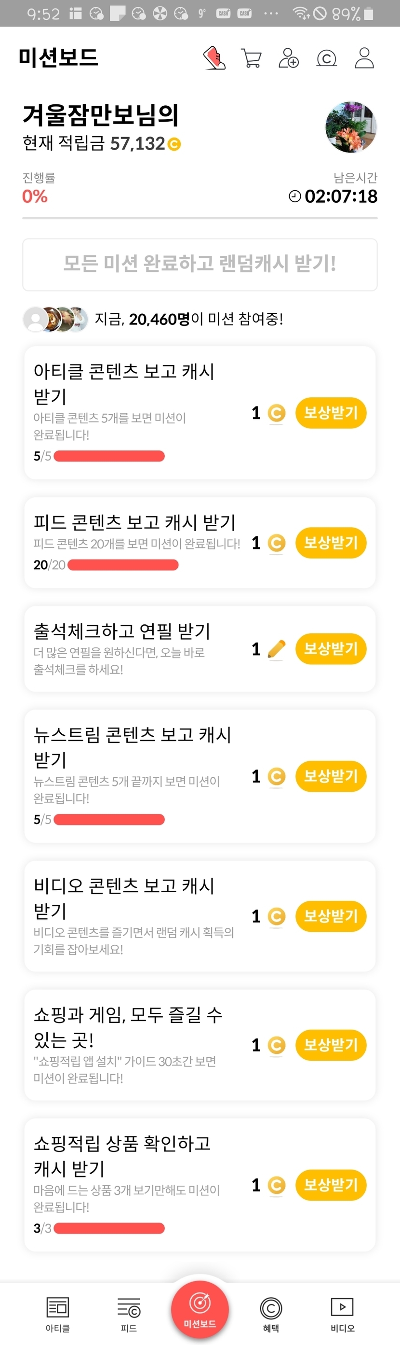
Task: Tap the profile photo thumbnail
Action: (351, 127)
